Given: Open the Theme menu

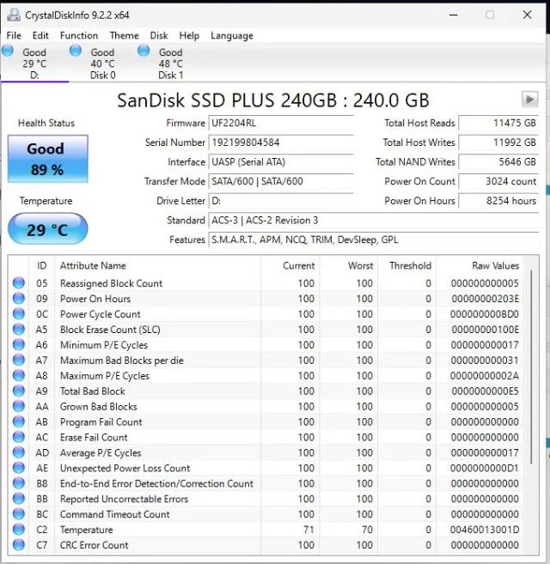Looking at the screenshot, I should click(x=125, y=35).
